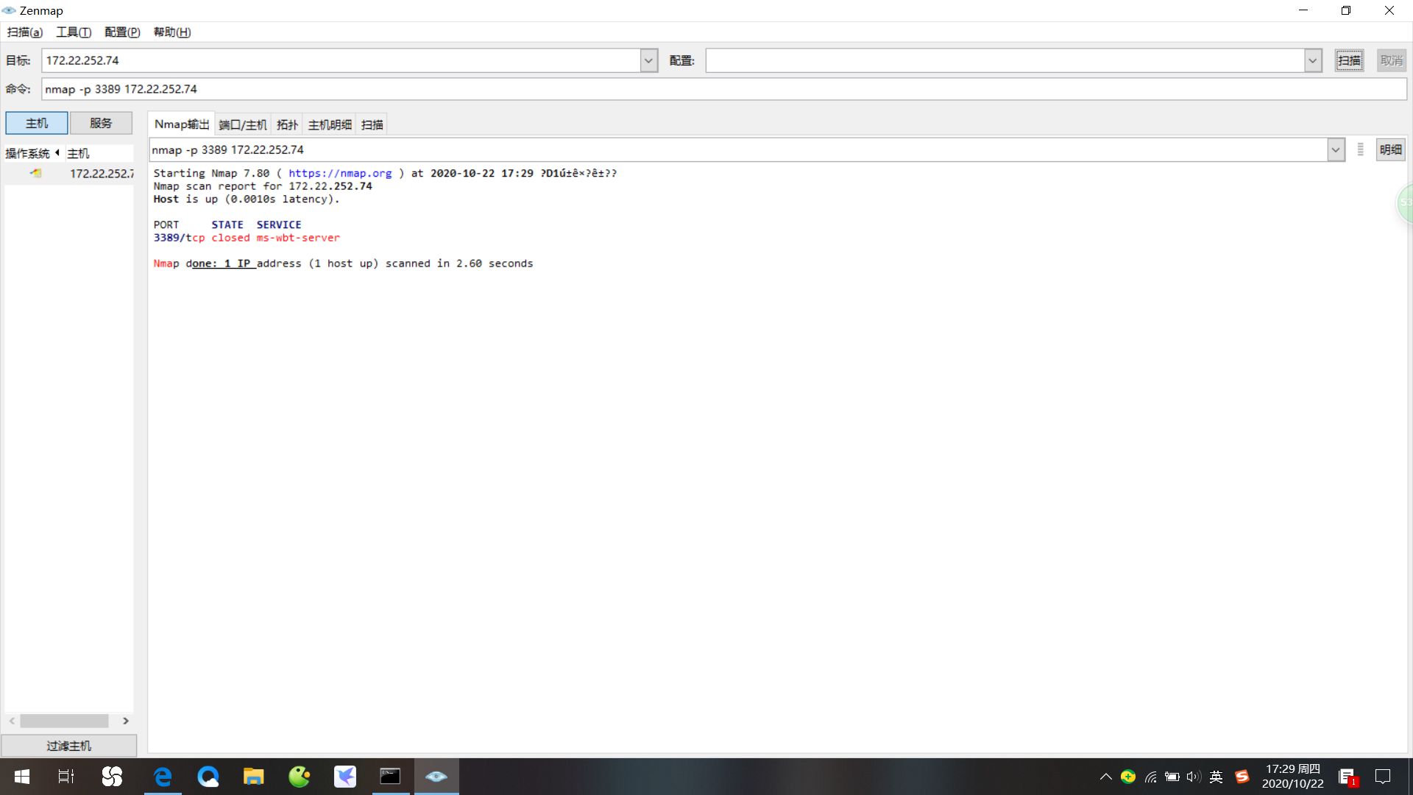Click the host list horizontal scrollbar
1413x795 pixels.
click(x=64, y=721)
